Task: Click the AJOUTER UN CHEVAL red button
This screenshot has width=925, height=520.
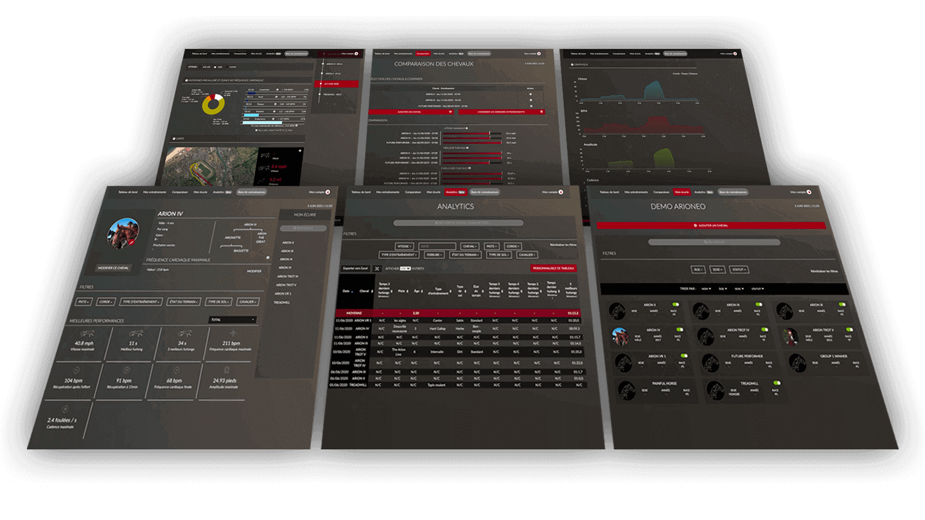Action: click(710, 225)
